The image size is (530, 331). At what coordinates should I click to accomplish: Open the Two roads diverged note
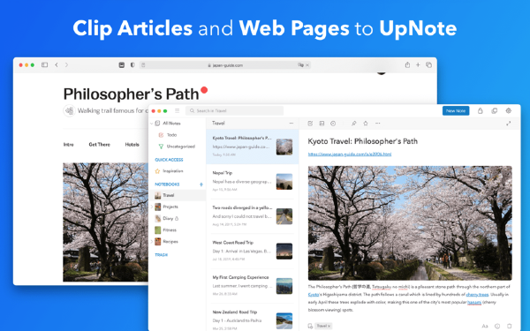[253, 216]
